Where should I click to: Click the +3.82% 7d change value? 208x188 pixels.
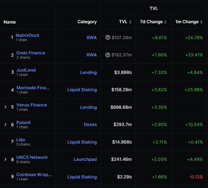tap(159, 90)
